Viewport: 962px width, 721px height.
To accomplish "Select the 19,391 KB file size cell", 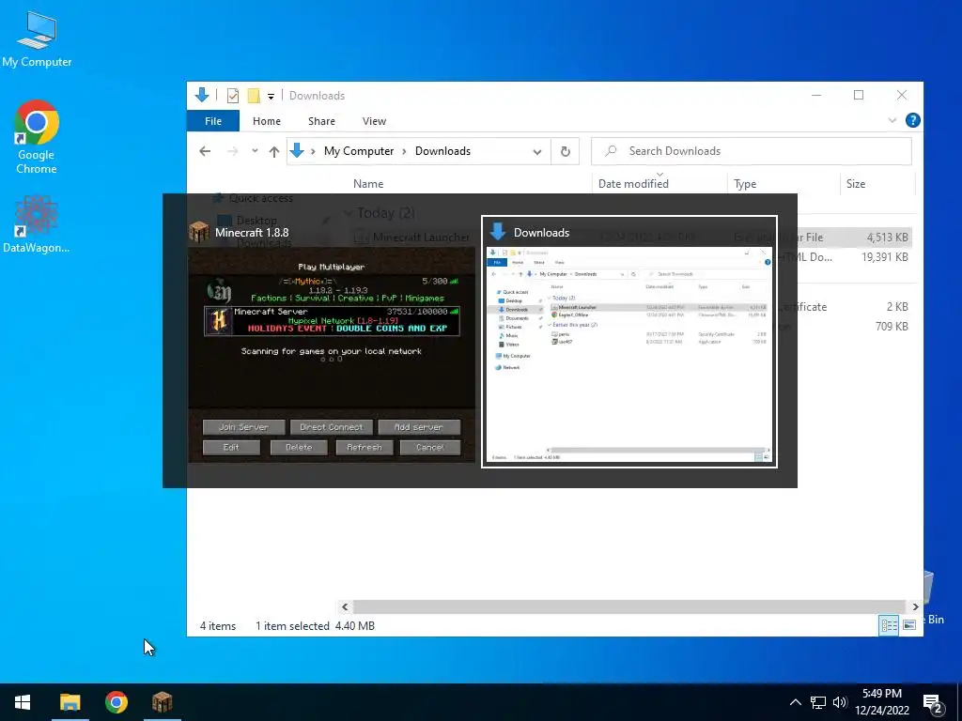I will (885, 257).
